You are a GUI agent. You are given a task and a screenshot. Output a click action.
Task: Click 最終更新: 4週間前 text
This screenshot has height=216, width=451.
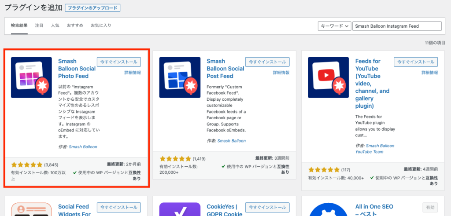click(421, 169)
